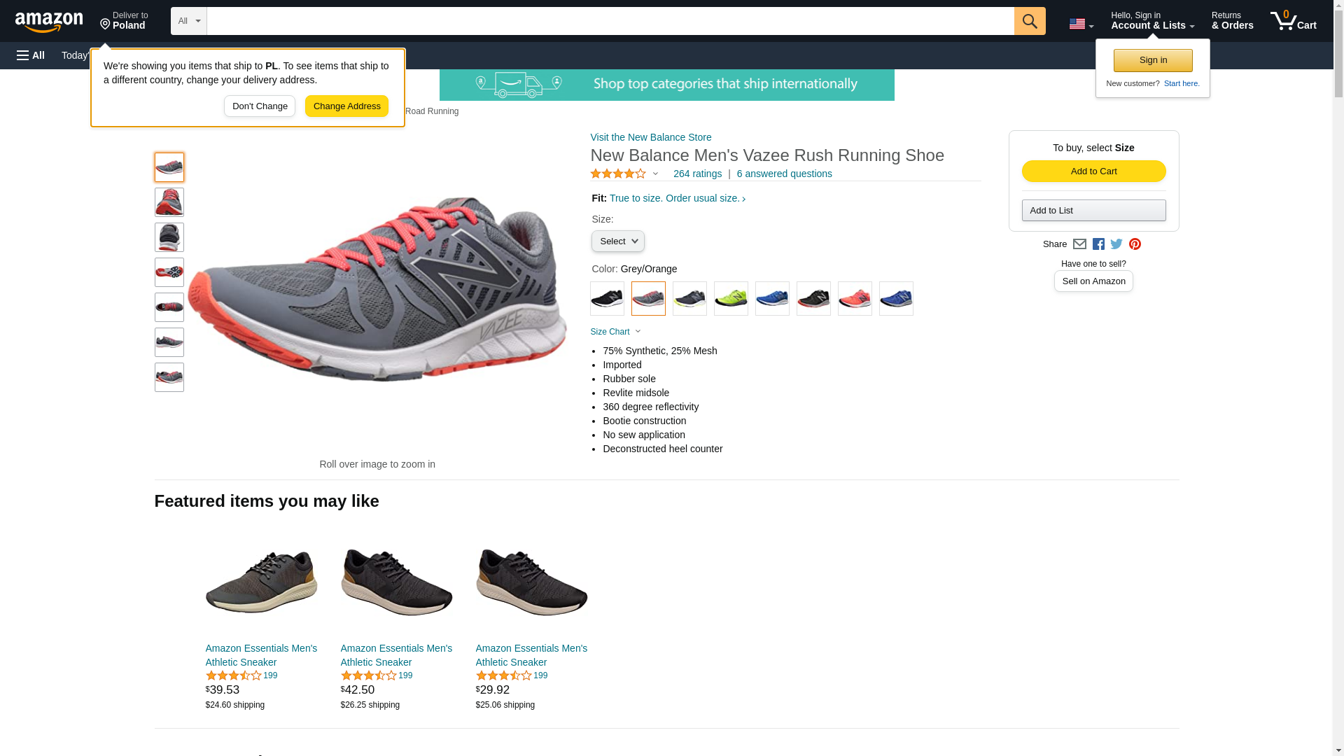Select the black shoe color swatch
The image size is (1344, 756).
point(607,299)
